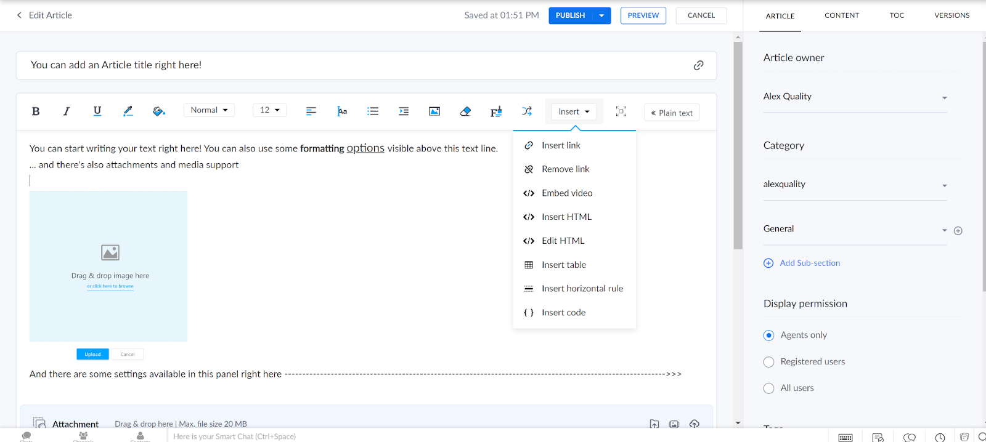Open the bulleted list tool
The width and height of the screenshot is (986, 442).
(x=373, y=111)
